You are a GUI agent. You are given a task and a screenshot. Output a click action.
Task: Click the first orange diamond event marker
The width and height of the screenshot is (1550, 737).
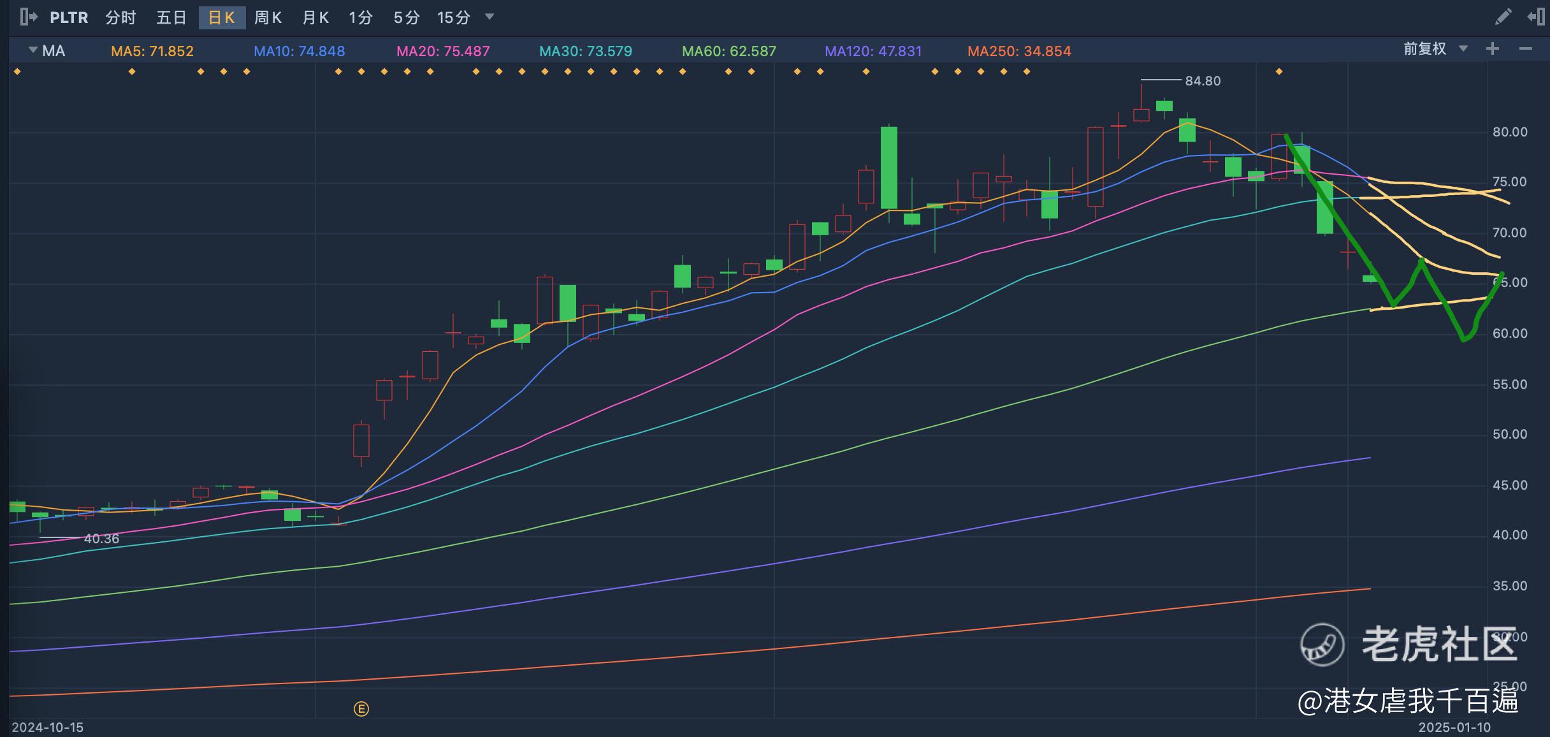(x=17, y=71)
